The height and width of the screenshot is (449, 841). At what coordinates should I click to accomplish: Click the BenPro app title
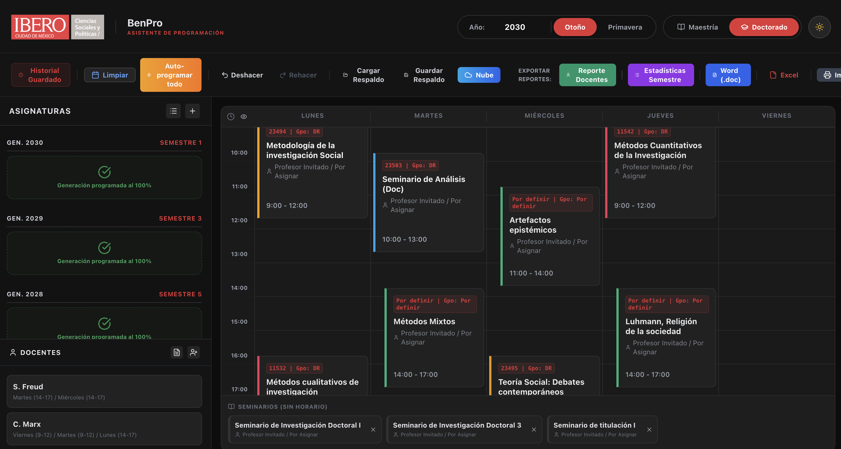coord(145,23)
